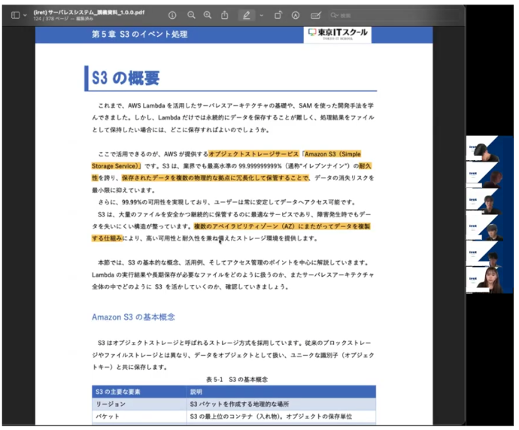Click paragraph line starting 'さらに、99.99%の可用性'
The height and width of the screenshot is (430, 519).
[x=227, y=202]
